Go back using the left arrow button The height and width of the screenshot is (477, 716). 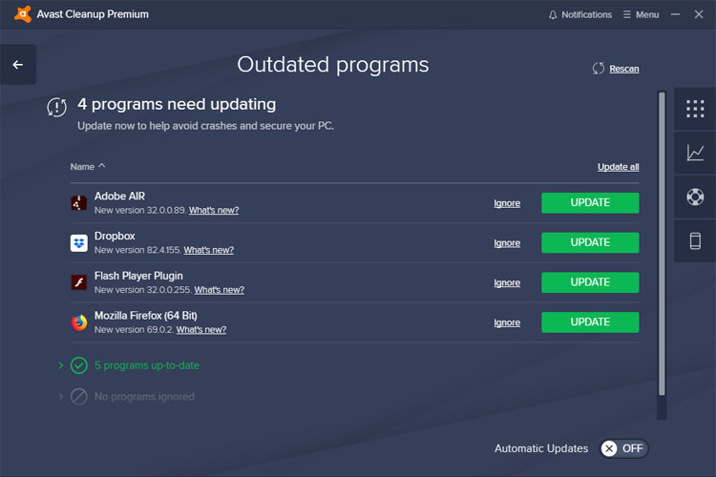[x=18, y=65]
